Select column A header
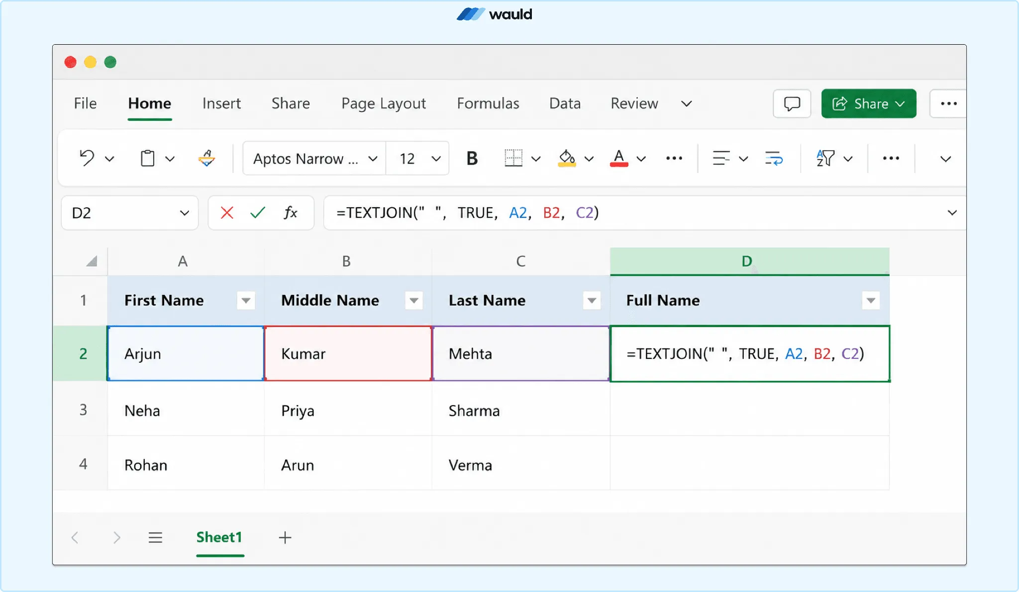This screenshot has height=592, width=1019. tap(185, 261)
